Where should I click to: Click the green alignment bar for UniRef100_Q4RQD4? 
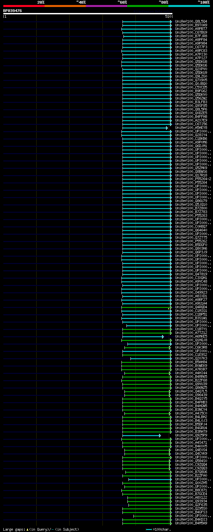pyautogui.click(x=147, y=307)
